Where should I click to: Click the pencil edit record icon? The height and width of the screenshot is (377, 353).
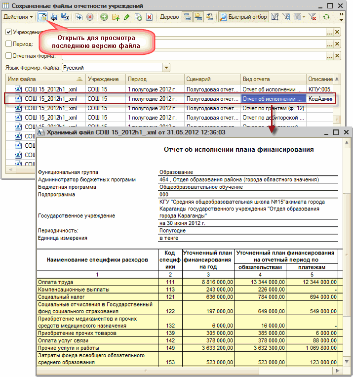(x=127, y=17)
